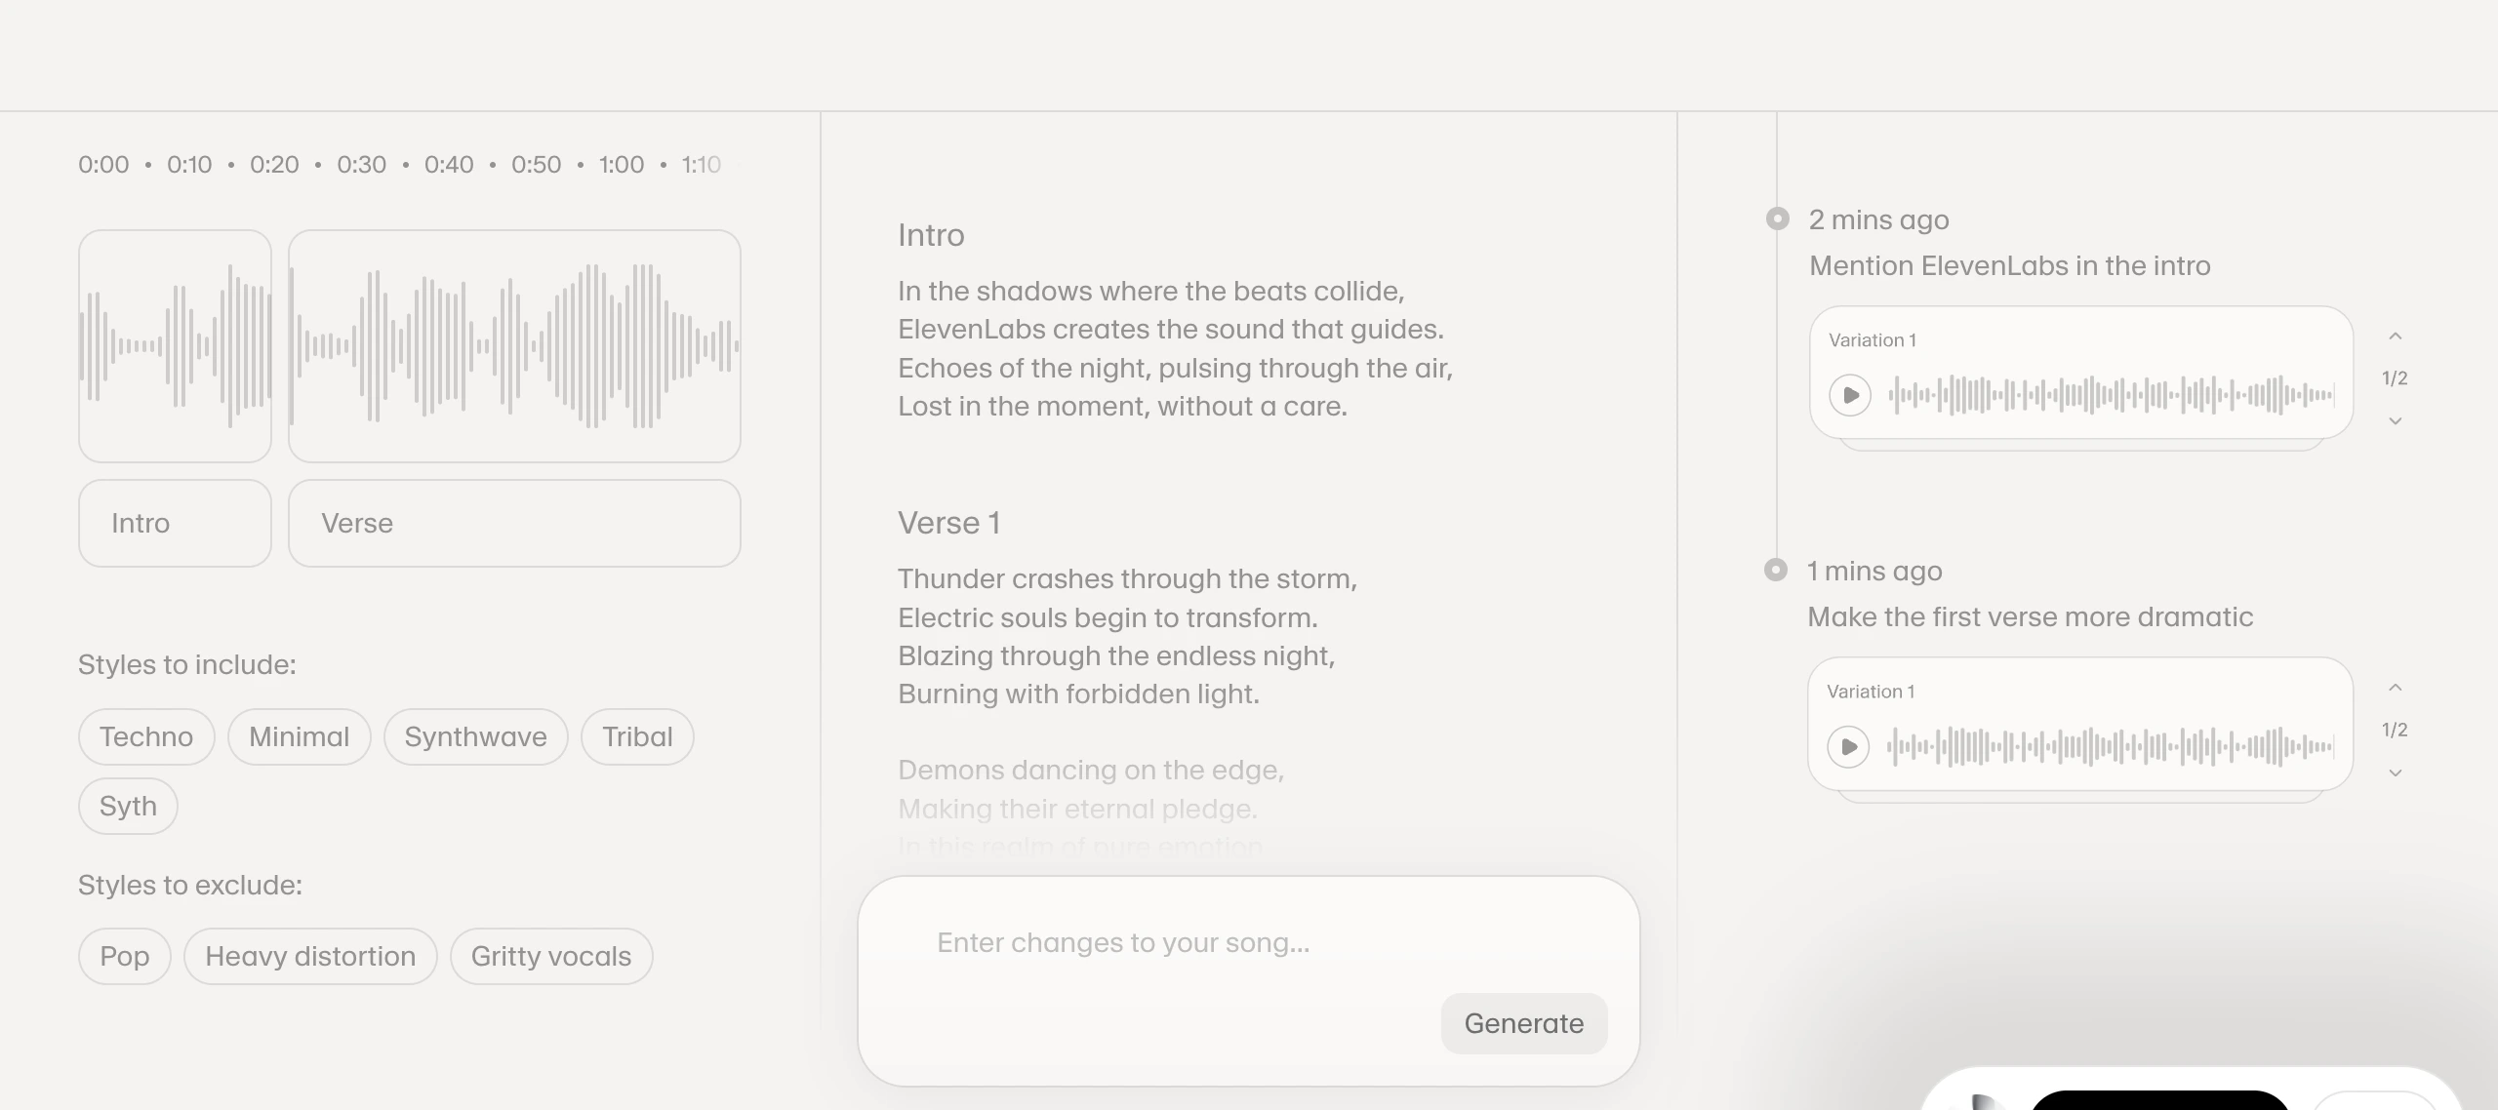Click the Verse waveform clip
This screenshot has height=1110, width=2498.
tap(514, 345)
